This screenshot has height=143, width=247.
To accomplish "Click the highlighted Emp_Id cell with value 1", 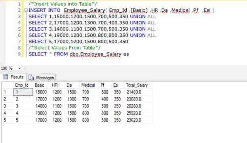I will point(23,92).
